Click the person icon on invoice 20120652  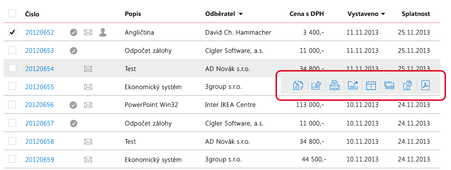coord(102,32)
